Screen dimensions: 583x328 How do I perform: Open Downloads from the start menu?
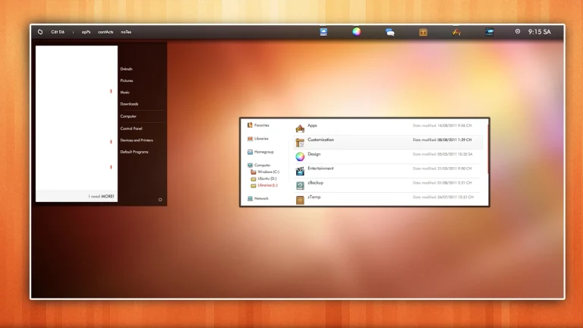(129, 104)
